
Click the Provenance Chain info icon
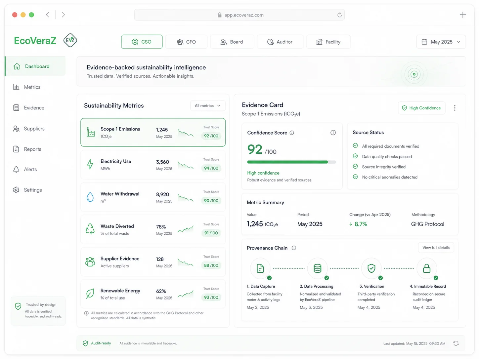294,248
